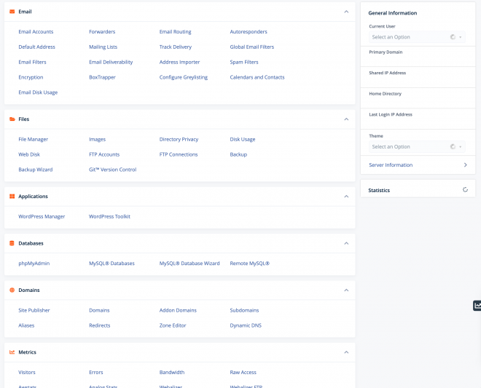Open Forwarders
The height and width of the screenshot is (388, 481).
(102, 32)
